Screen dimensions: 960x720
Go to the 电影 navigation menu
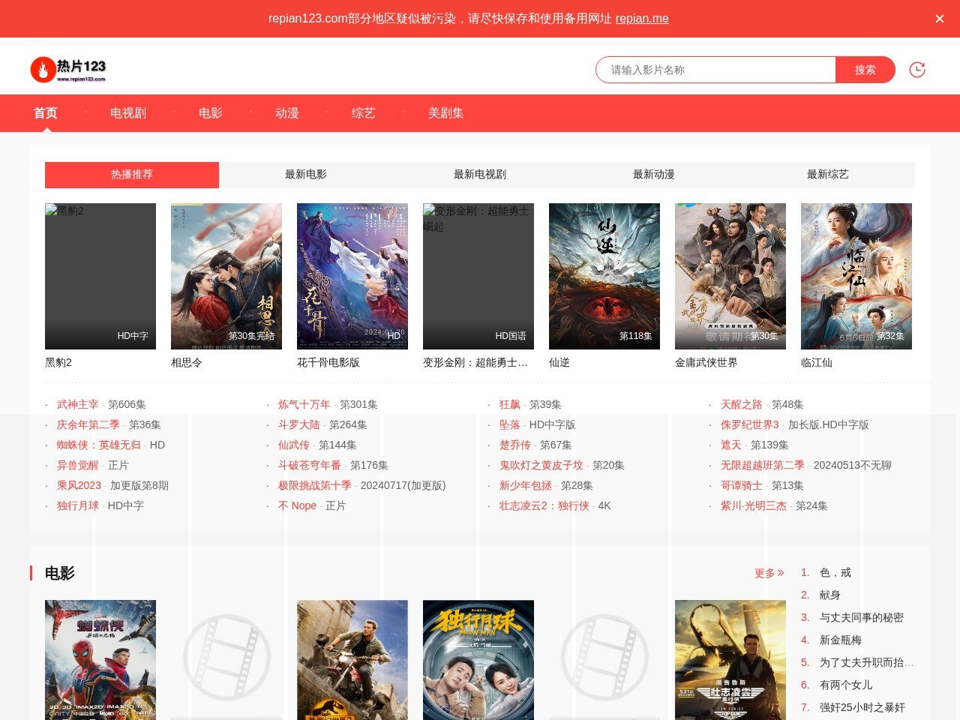pos(211,113)
